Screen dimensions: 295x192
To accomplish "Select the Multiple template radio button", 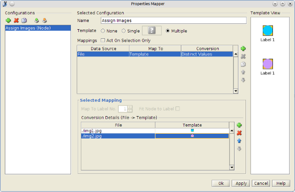I will point(167,31).
